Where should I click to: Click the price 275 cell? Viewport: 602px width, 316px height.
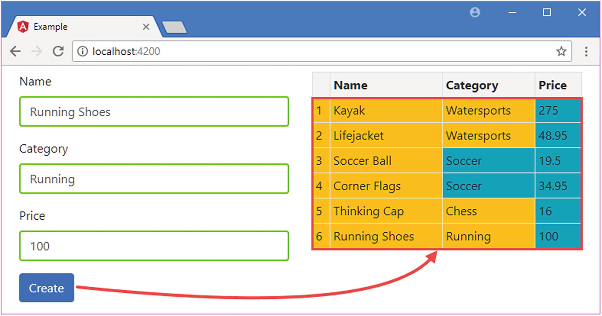[x=558, y=110]
